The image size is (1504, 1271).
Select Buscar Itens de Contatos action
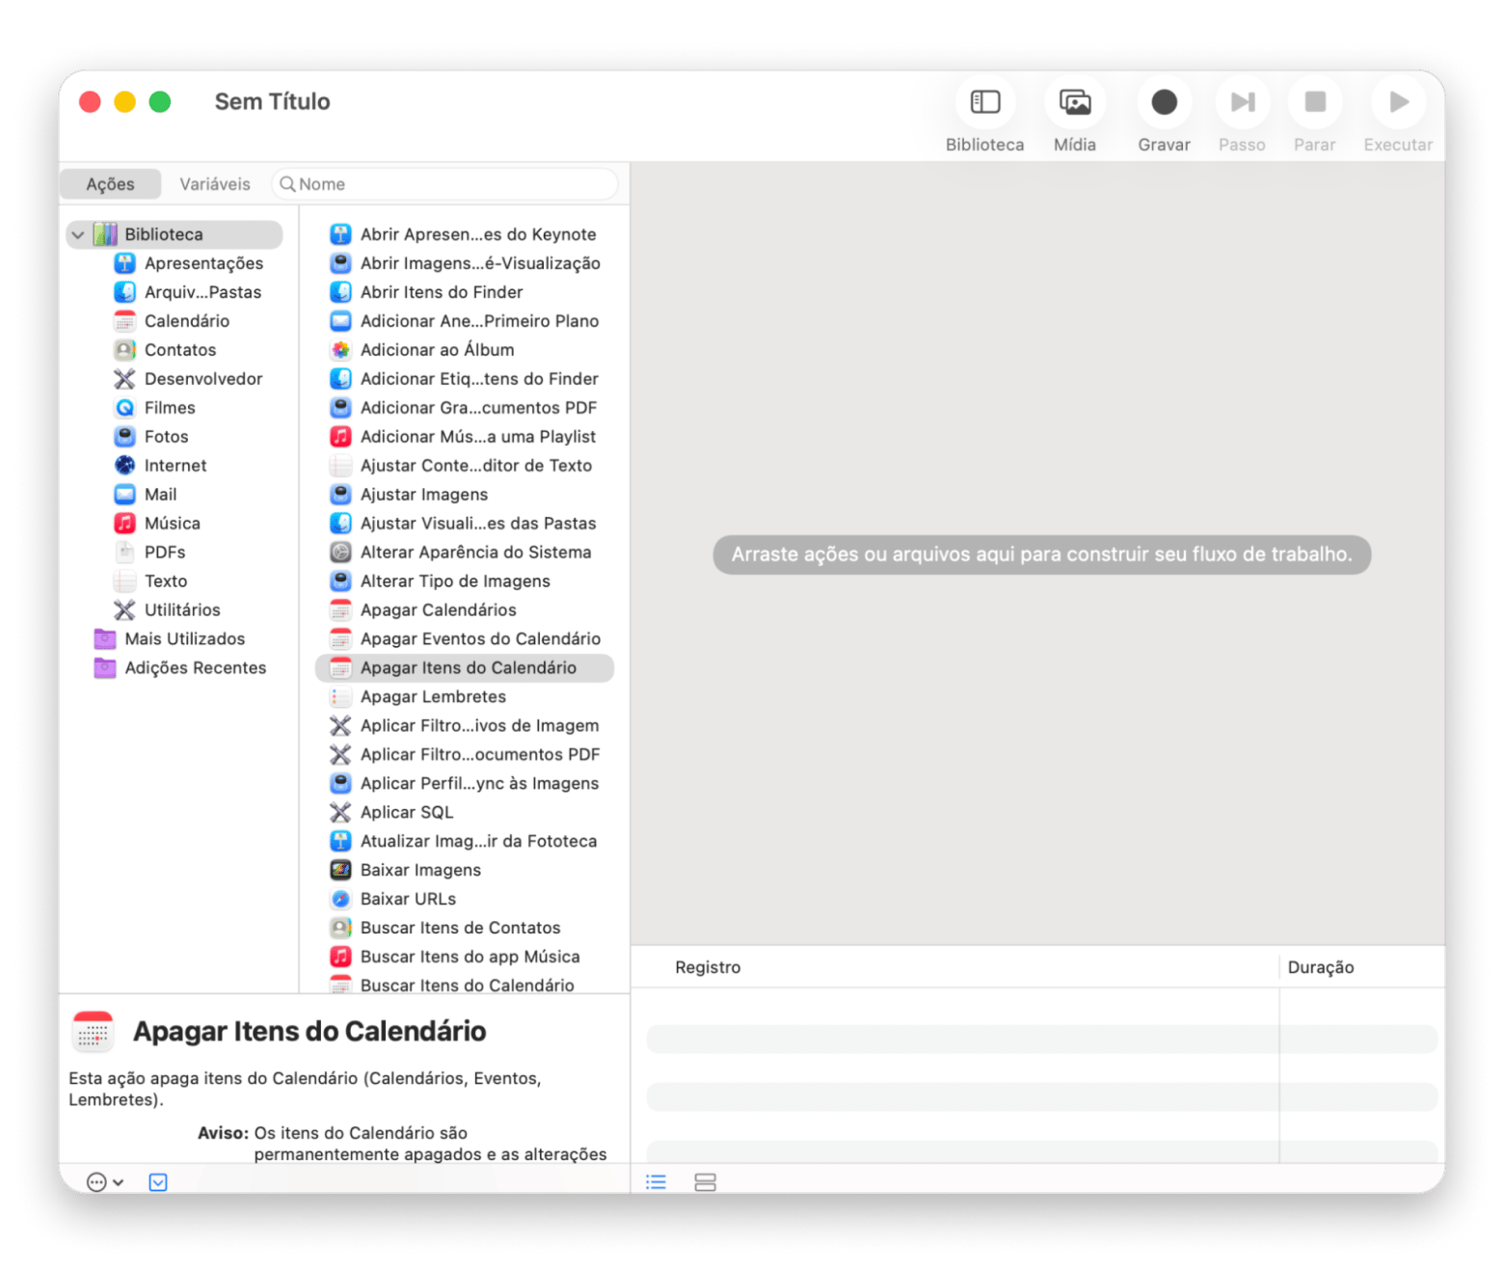[464, 929]
